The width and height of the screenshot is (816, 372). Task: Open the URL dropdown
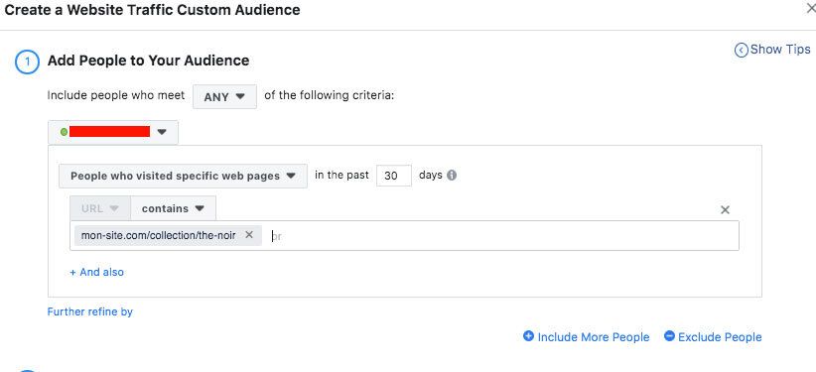[x=100, y=208]
